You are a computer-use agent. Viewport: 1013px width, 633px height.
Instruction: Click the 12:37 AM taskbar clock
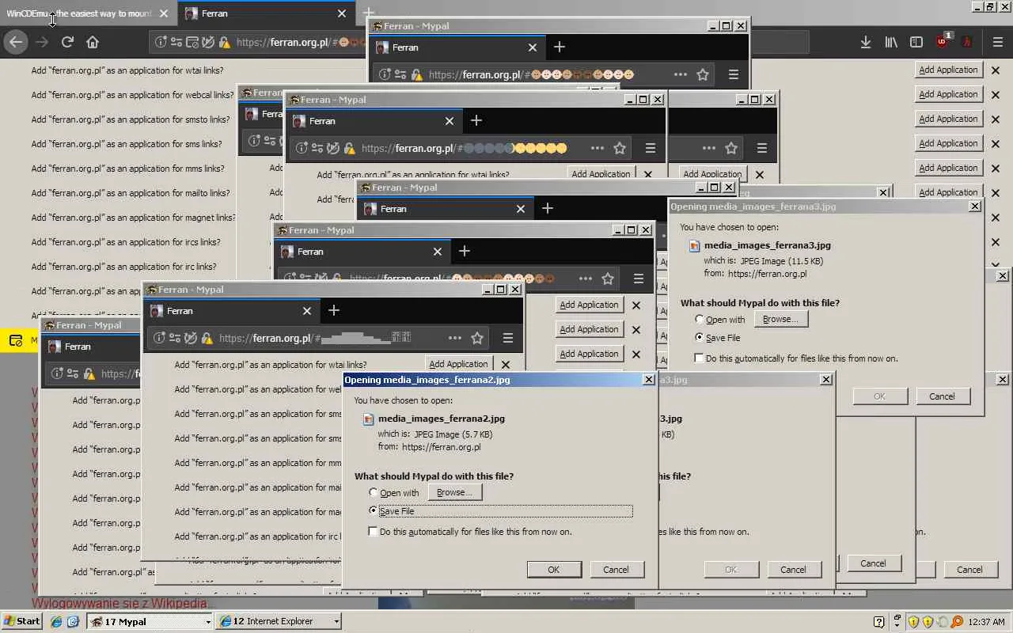pyautogui.click(x=986, y=622)
